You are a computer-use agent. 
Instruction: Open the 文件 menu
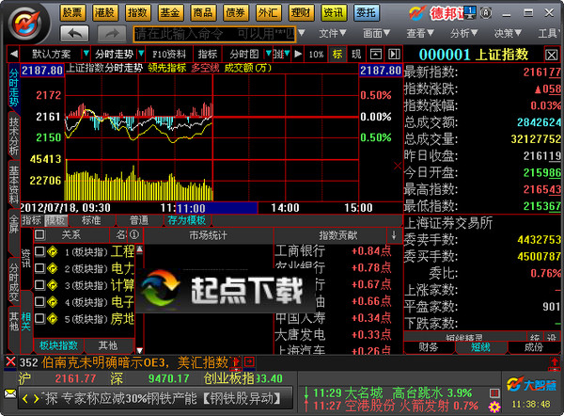(x=333, y=34)
